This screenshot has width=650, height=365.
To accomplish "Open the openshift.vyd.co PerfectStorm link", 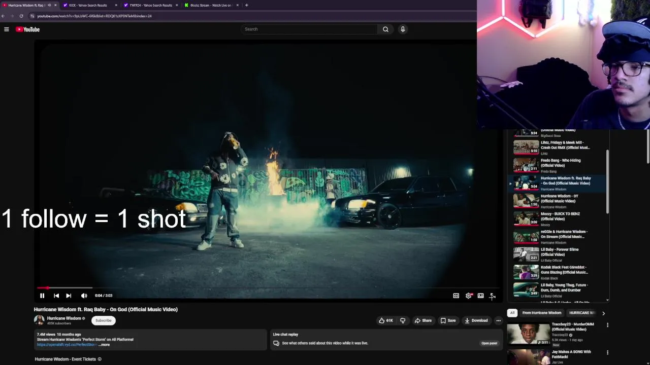I will tap(67, 345).
